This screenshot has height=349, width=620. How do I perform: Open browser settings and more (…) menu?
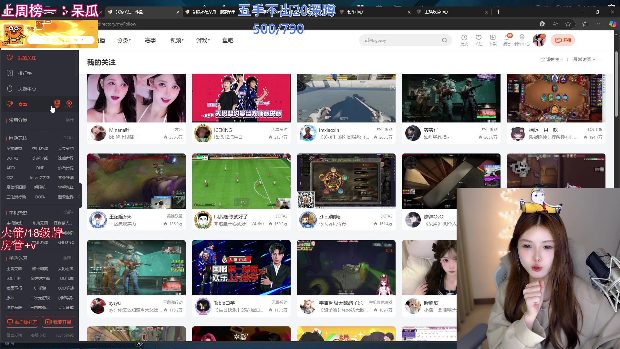[599, 24]
